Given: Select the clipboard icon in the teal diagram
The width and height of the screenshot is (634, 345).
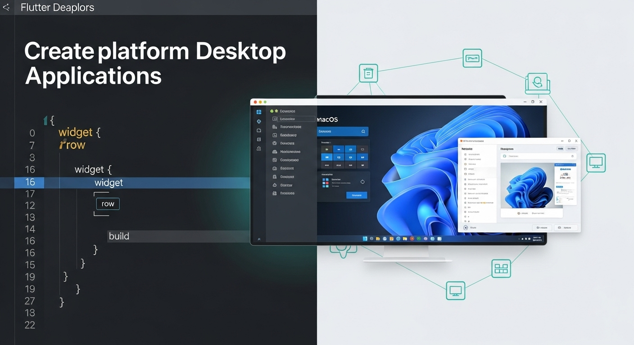Looking at the screenshot, I should click(367, 72).
